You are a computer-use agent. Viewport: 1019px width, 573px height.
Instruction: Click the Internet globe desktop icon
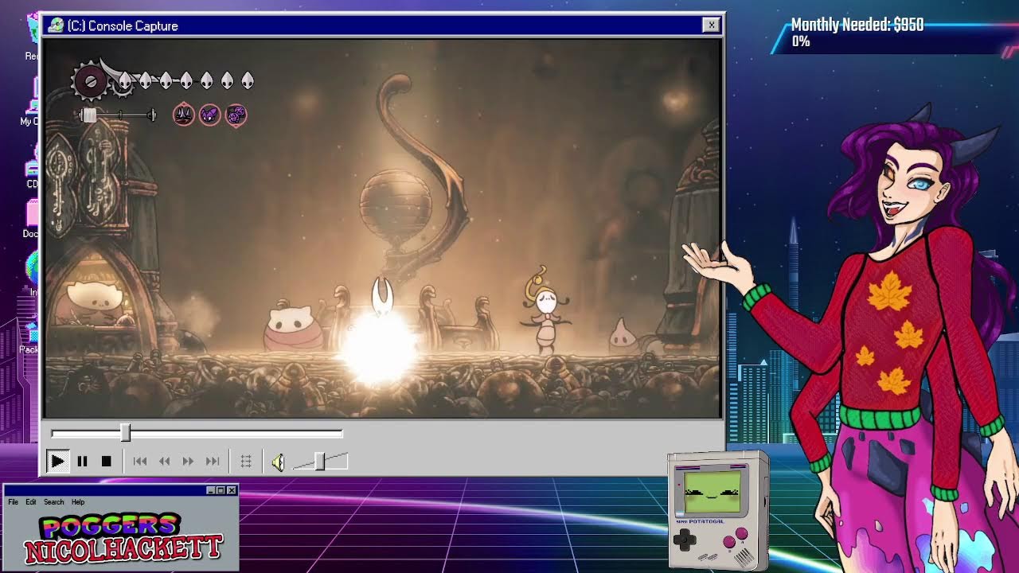click(32, 275)
